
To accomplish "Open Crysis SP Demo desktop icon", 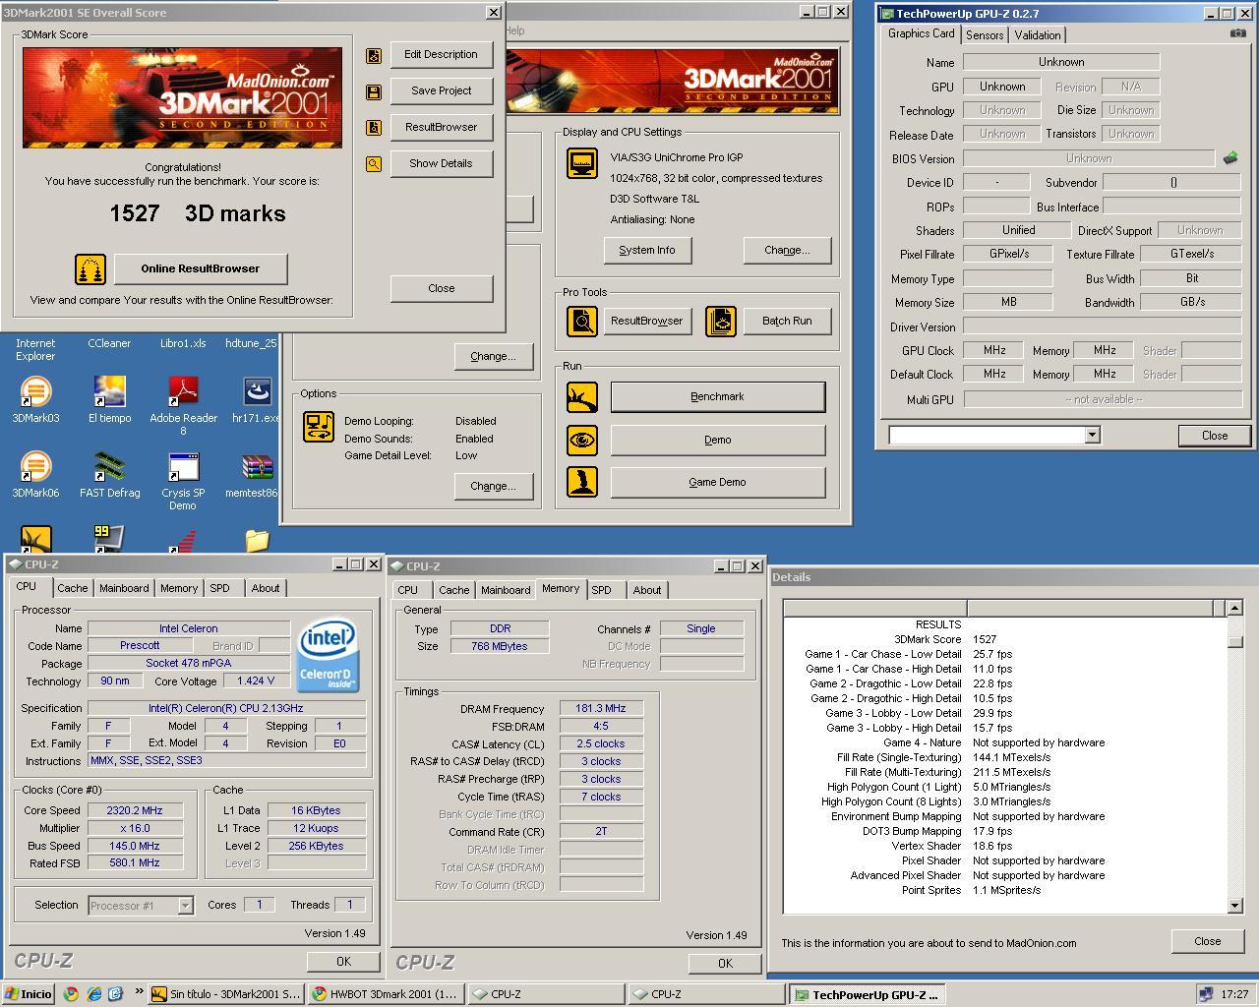I will 183,481.
